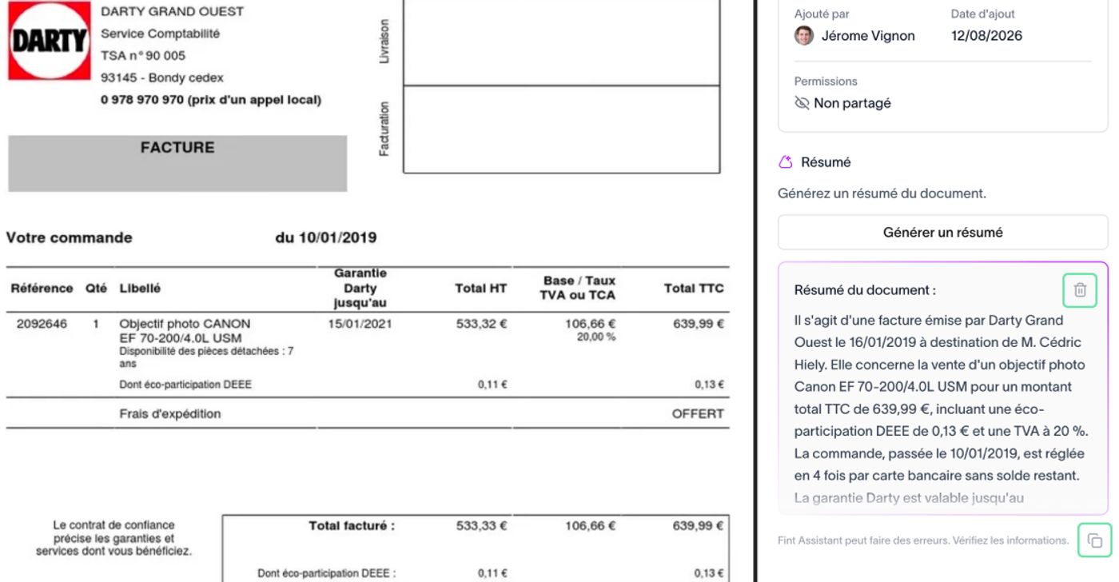Image resolution: width=1119 pixels, height=582 pixels.
Task: Click the Jérome Vignon name
Action: (868, 36)
